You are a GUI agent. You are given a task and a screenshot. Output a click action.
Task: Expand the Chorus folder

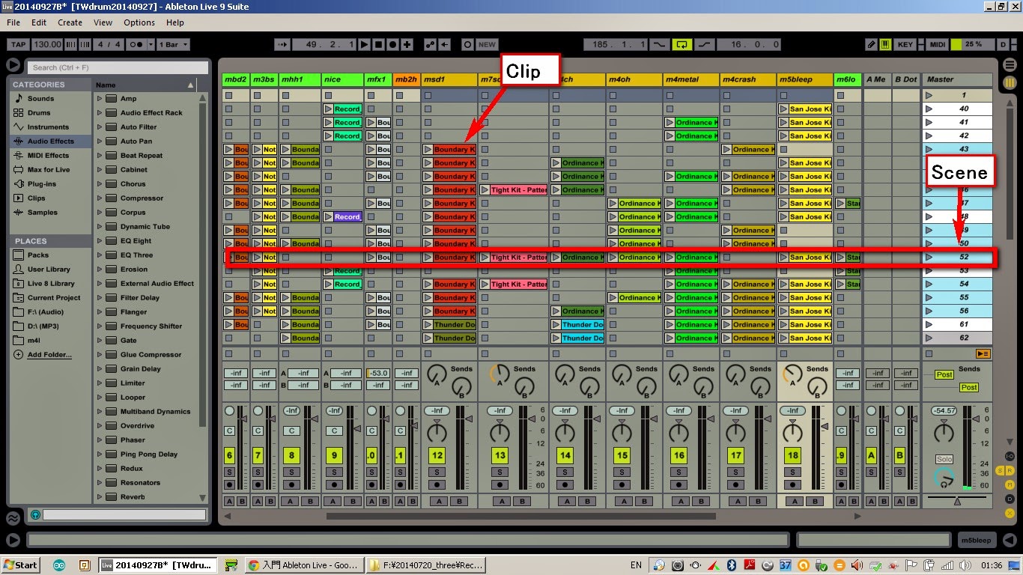100,183
